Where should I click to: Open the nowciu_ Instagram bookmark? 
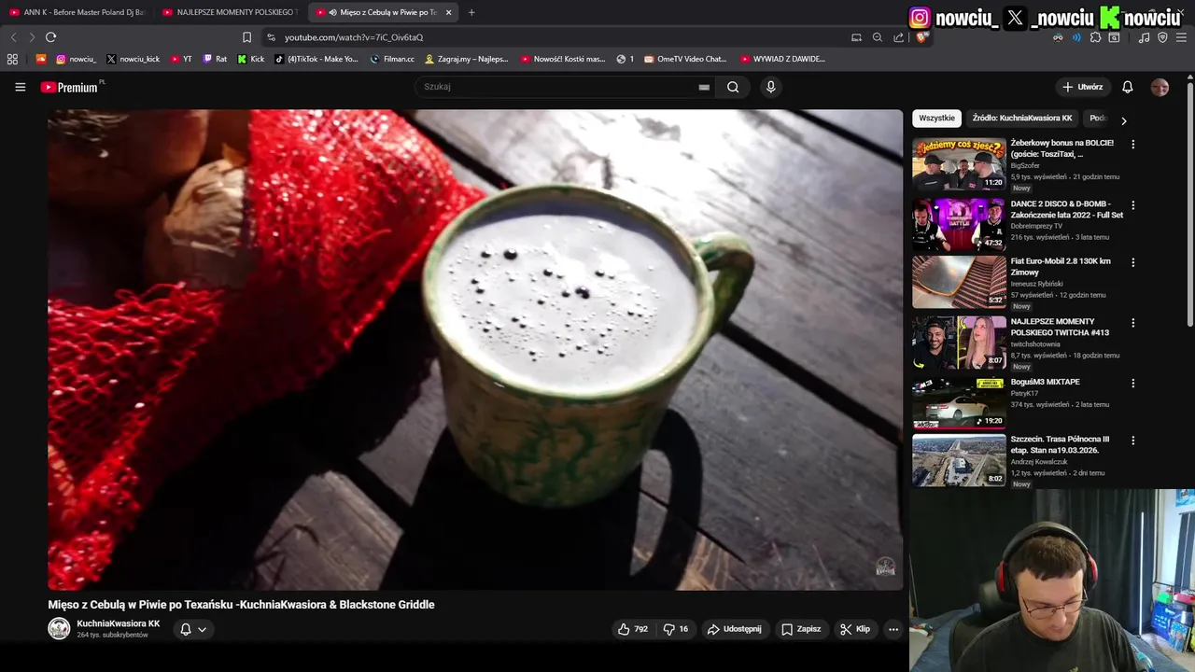pyautogui.click(x=76, y=59)
